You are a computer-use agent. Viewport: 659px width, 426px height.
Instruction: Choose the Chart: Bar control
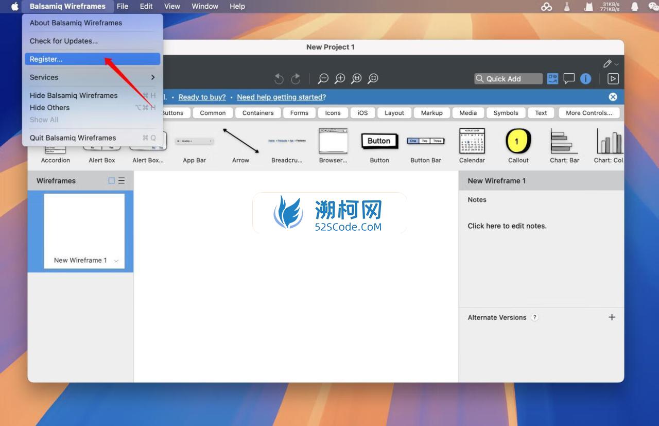565,146
